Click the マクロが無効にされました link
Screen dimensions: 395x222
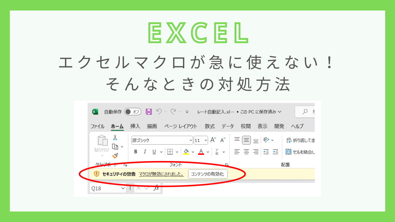coord(161,174)
